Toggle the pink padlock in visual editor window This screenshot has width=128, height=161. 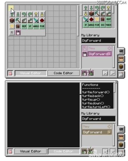pyautogui.click(x=10, y=73)
